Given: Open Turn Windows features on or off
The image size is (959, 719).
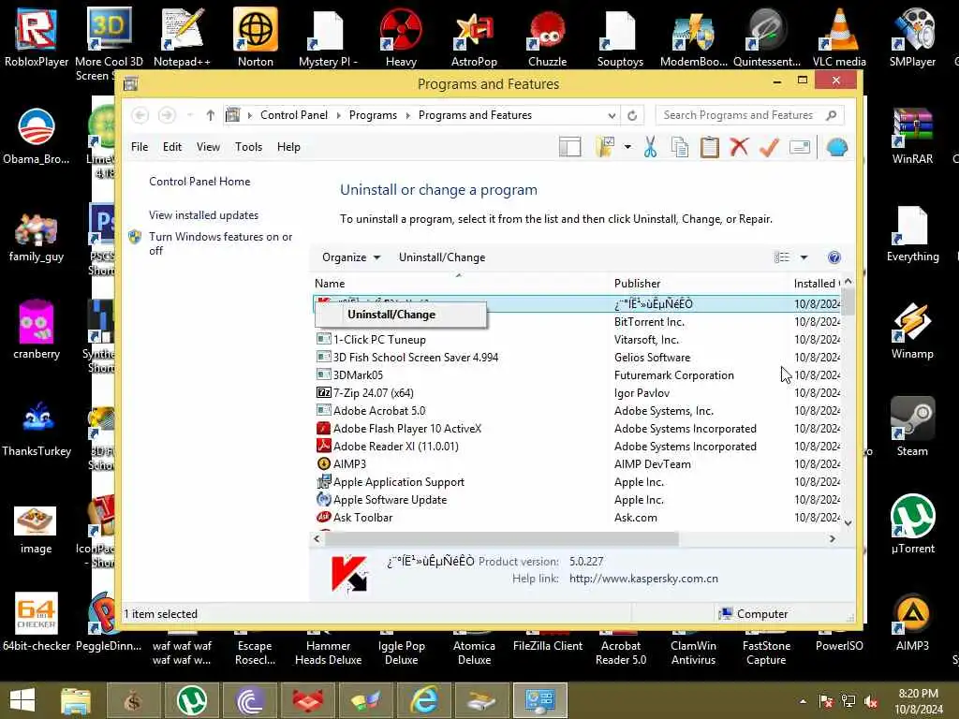Looking at the screenshot, I should coord(221,243).
